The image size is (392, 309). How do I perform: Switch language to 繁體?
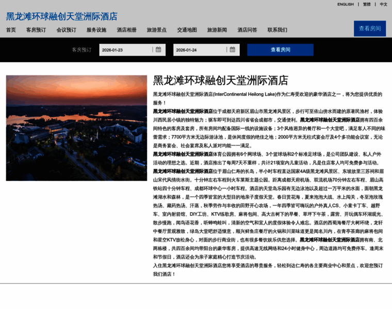click(x=367, y=4)
